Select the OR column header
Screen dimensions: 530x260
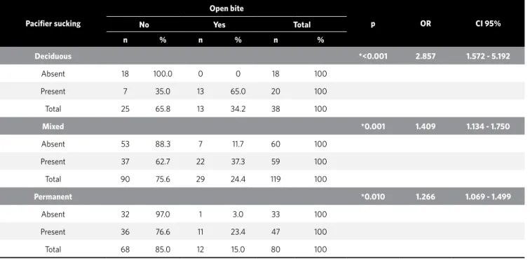click(x=426, y=24)
